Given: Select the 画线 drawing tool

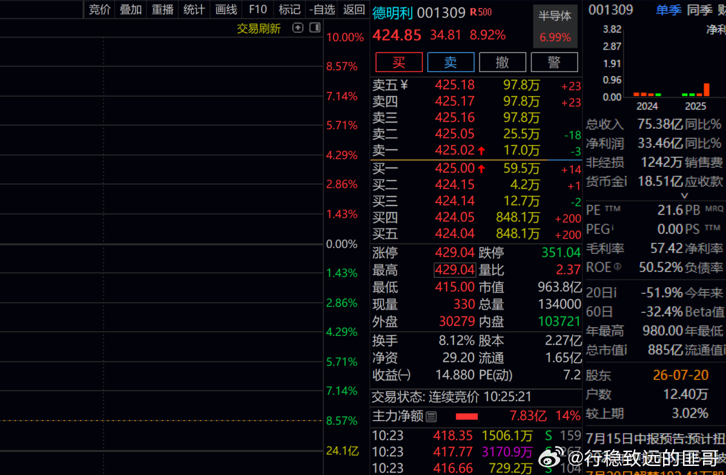Looking at the screenshot, I should (226, 9).
